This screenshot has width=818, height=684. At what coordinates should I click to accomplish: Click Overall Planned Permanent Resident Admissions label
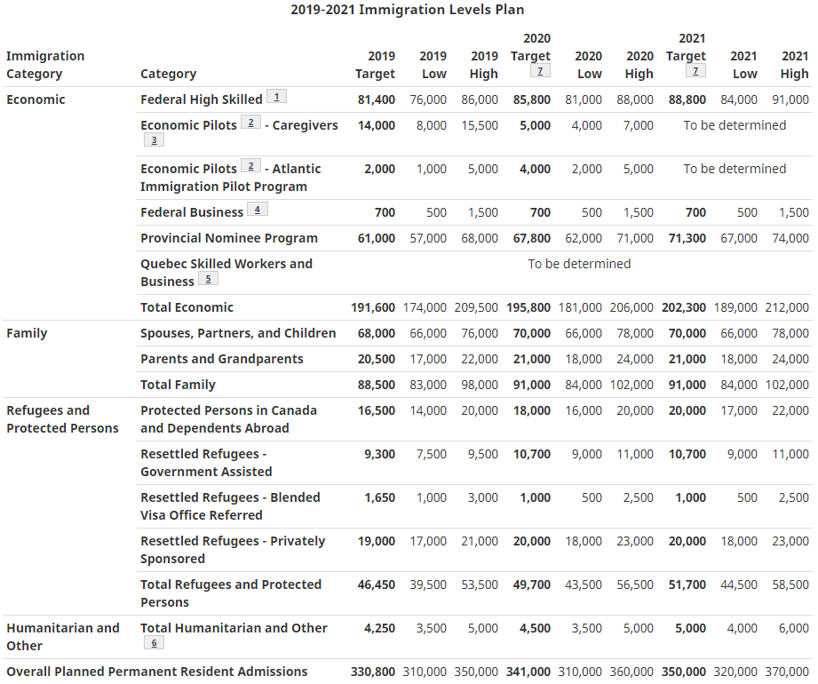pos(157,672)
